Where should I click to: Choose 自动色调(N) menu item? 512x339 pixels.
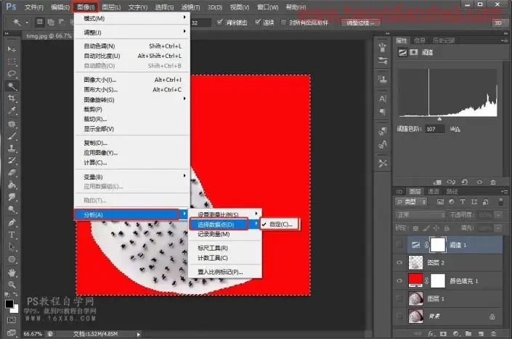[x=132, y=46]
